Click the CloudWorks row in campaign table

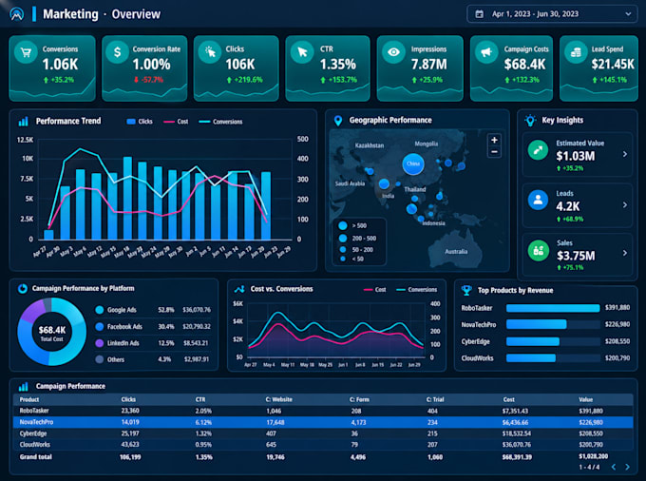(x=323, y=445)
